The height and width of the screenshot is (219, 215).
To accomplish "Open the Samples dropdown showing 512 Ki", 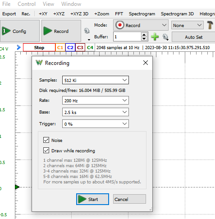I will [96, 80].
